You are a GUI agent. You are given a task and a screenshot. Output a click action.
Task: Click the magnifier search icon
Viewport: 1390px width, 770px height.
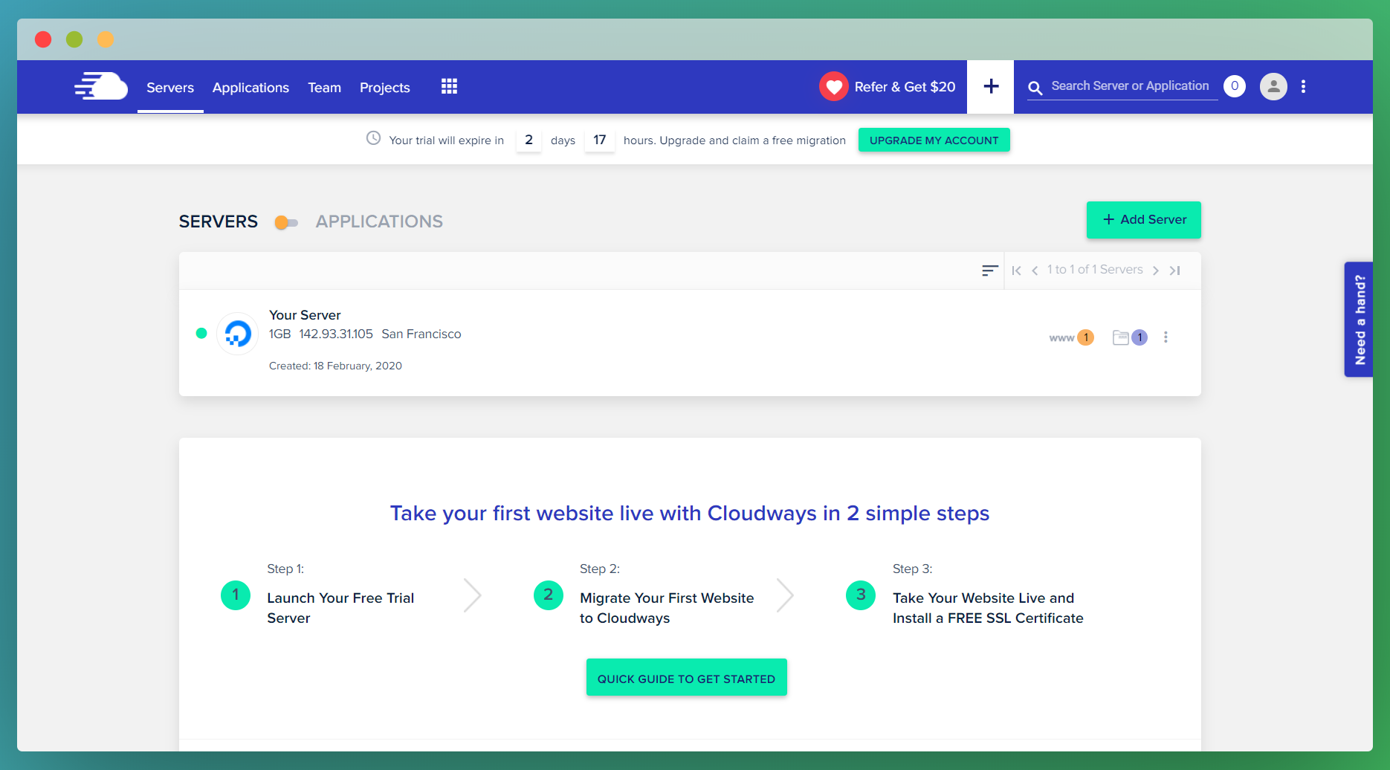click(x=1035, y=88)
